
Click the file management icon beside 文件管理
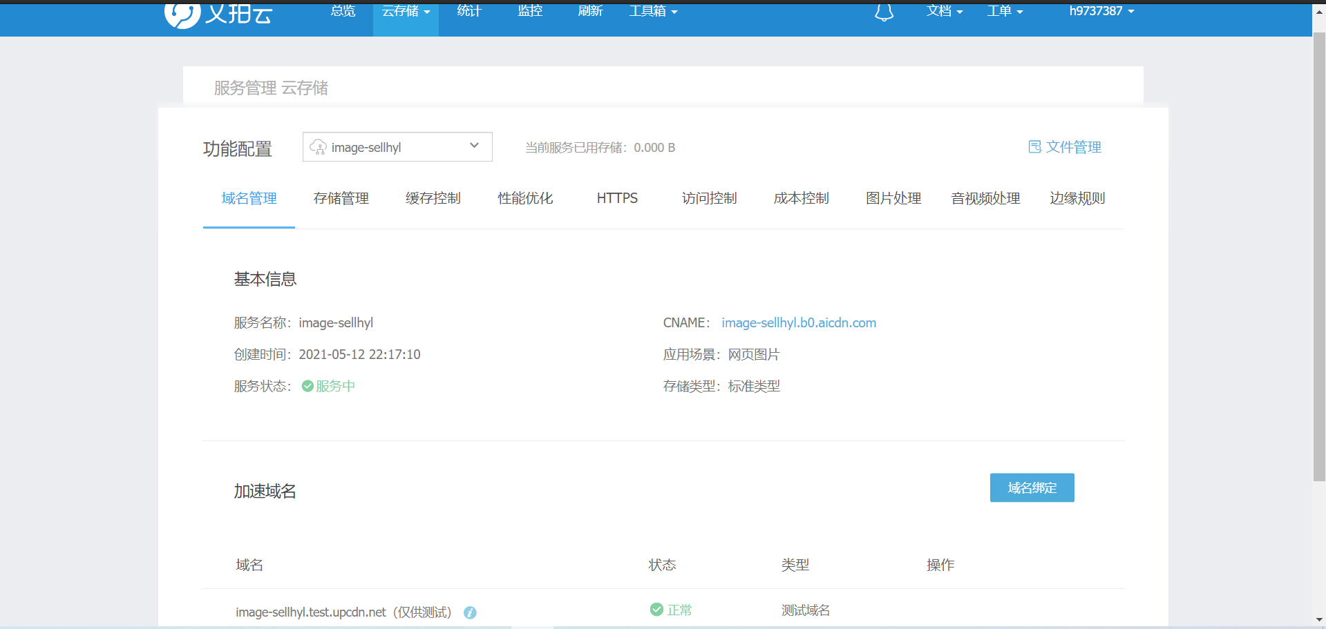[x=1034, y=147]
